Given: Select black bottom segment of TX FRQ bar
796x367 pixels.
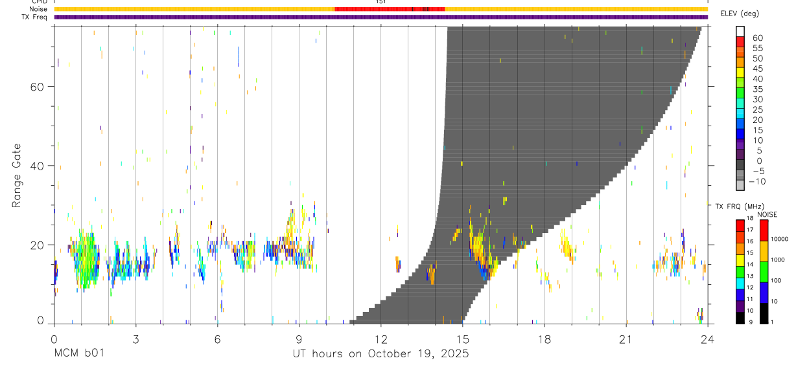Looking at the screenshot, I should [740, 317].
